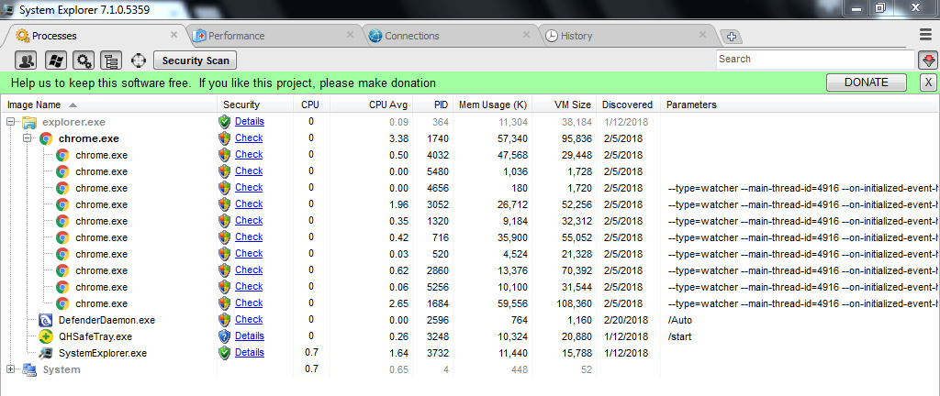Viewport: 940px width, 396px height.
Task: Click the green shield for explorer.exe
Action: [x=224, y=122]
